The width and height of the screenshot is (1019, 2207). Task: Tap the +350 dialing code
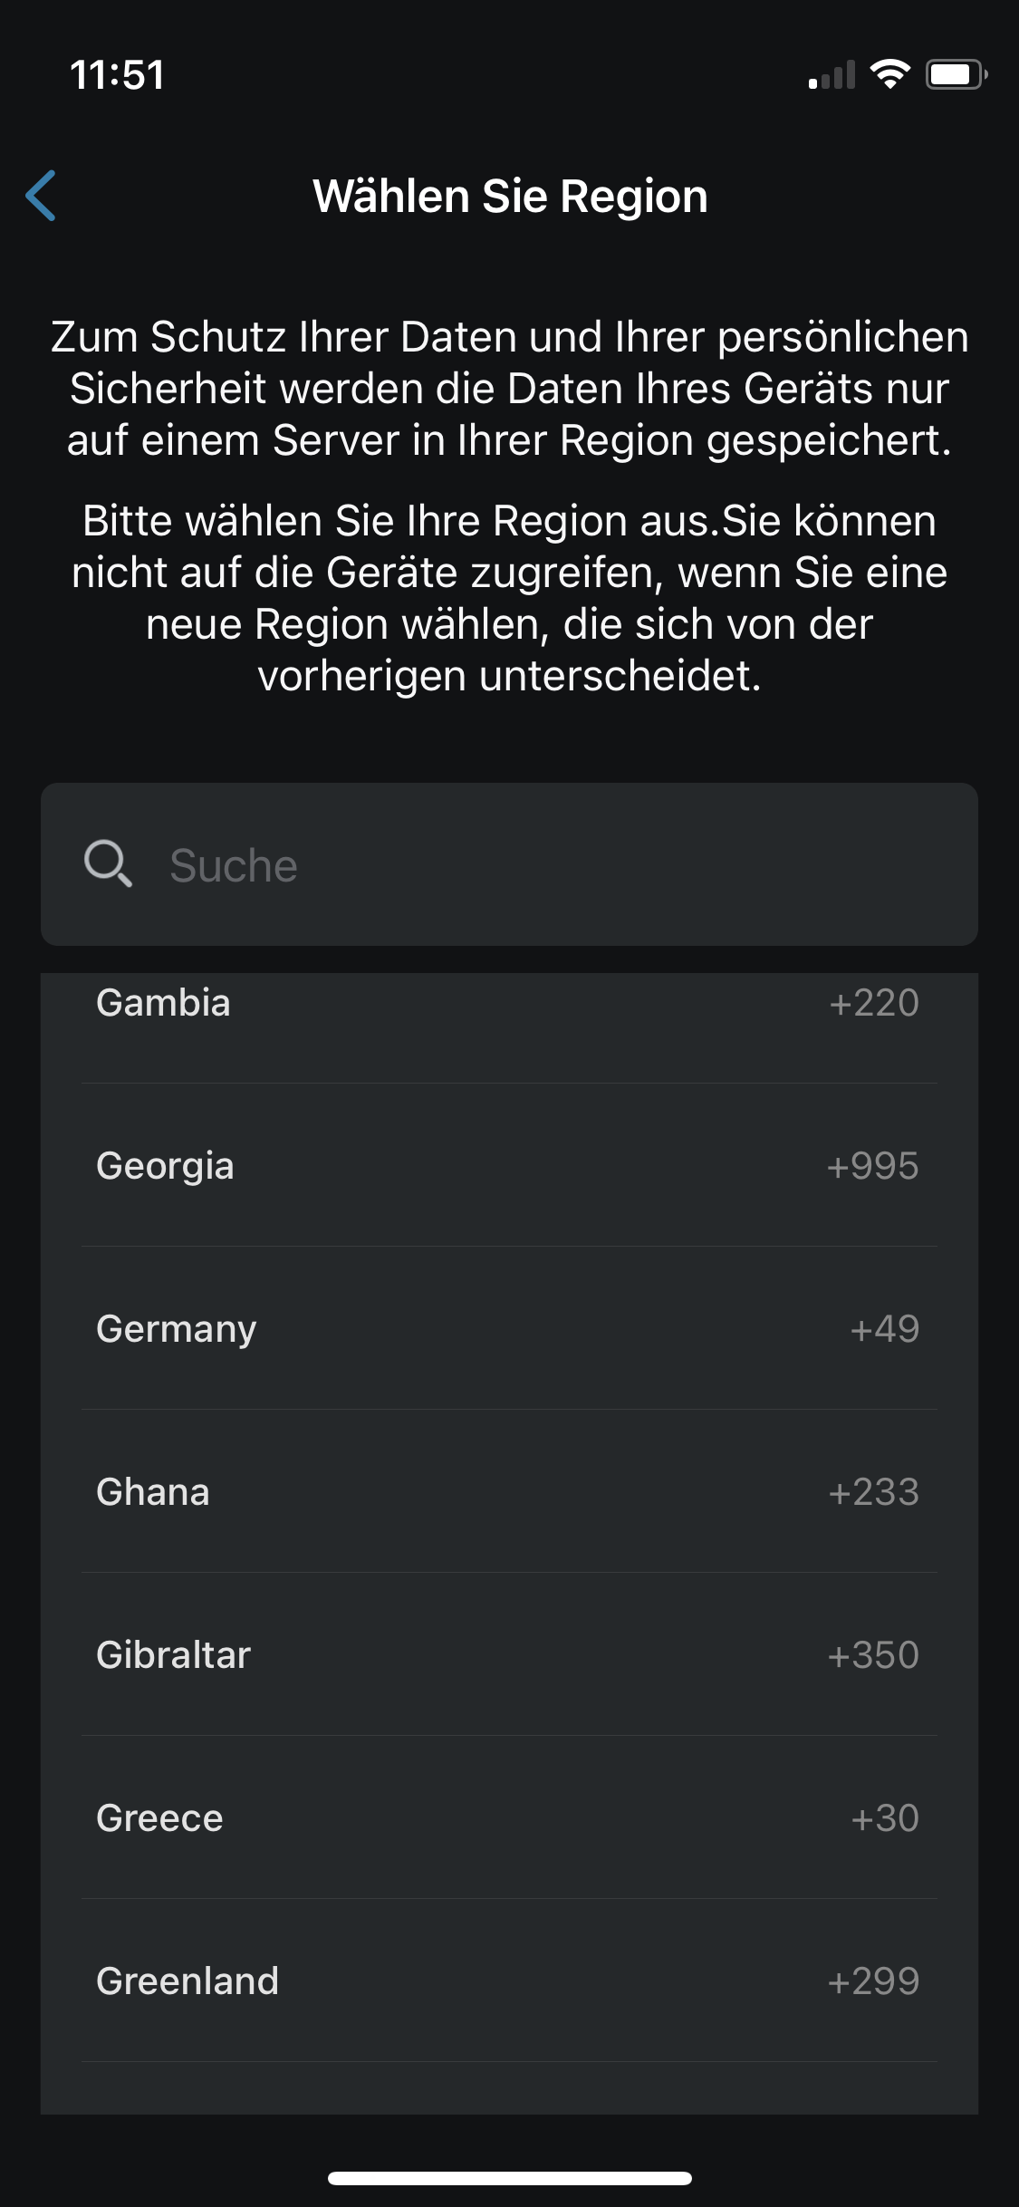(873, 1655)
